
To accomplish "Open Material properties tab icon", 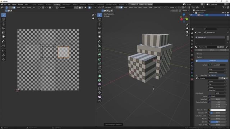I will (192, 79).
